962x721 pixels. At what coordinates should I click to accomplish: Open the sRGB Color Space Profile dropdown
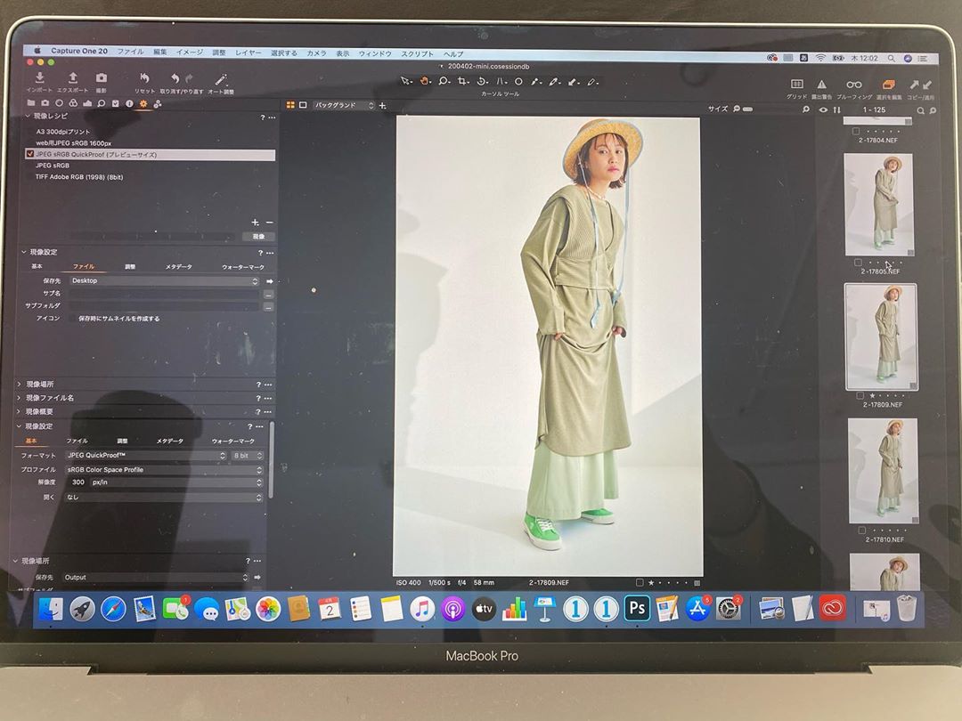tap(166, 469)
